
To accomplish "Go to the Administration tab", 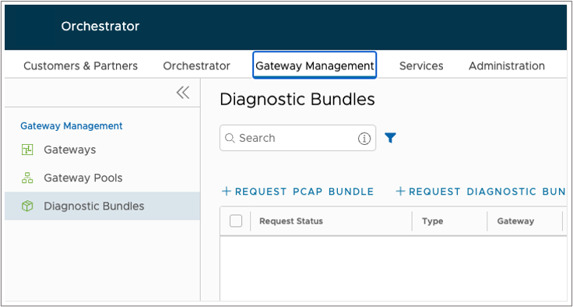I will [x=507, y=66].
